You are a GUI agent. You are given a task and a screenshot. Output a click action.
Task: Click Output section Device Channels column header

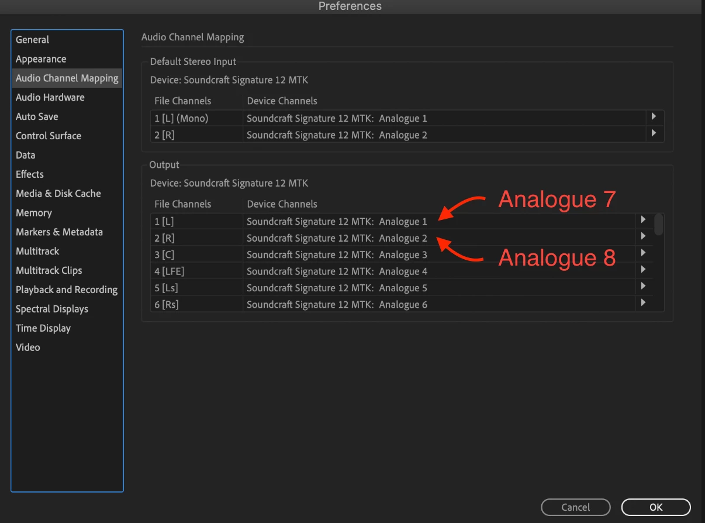click(282, 204)
